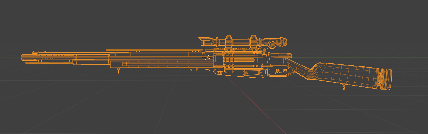The height and width of the screenshot is (134, 428).
Task: Click the buttpad at stock end
Action: point(385,79)
